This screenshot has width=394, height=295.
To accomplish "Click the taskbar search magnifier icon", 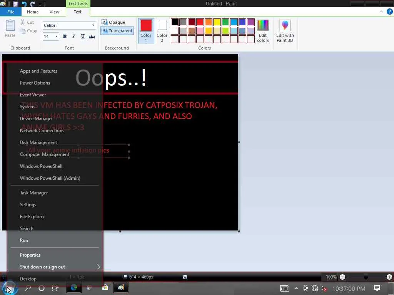I will pyautogui.click(x=28, y=288).
